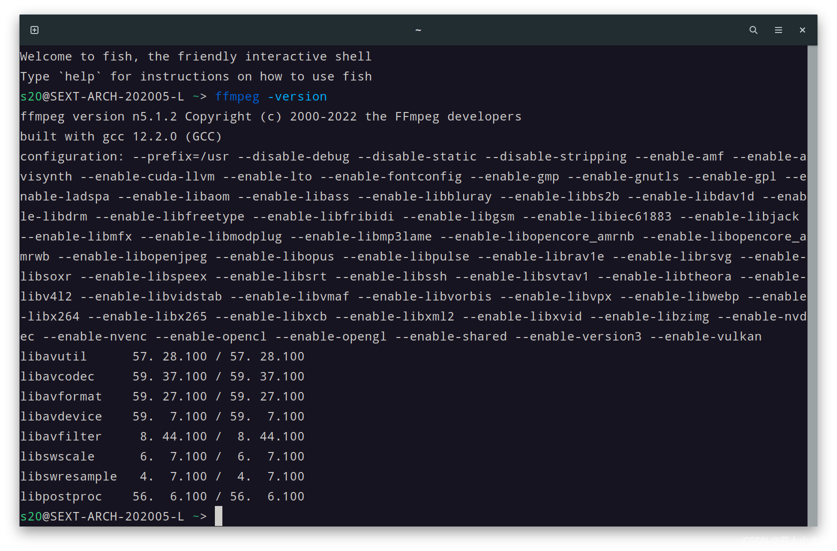The height and width of the screenshot is (551, 837).
Task: Click the 'Type `help` for instructions' line
Action: (x=196, y=76)
